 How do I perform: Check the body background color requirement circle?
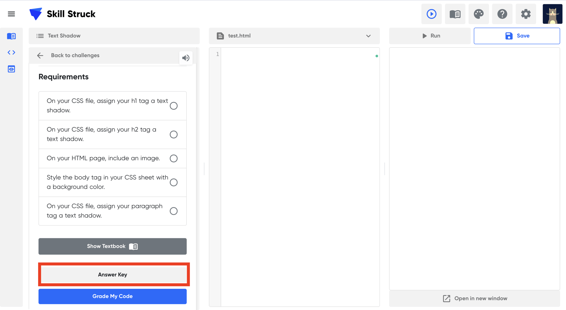point(174,182)
